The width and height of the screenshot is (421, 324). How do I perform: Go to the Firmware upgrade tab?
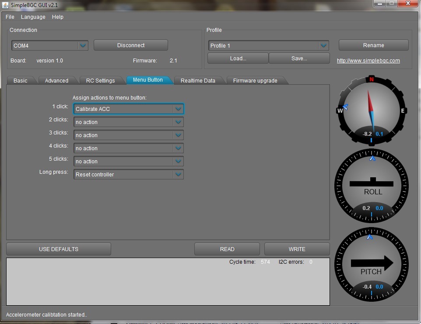pyautogui.click(x=255, y=81)
